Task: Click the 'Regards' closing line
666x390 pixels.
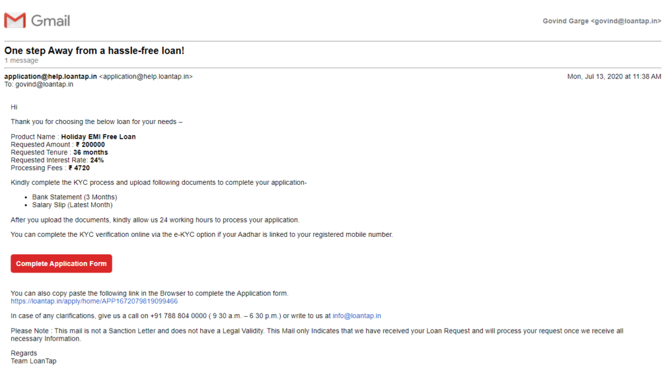Action: (x=24, y=354)
